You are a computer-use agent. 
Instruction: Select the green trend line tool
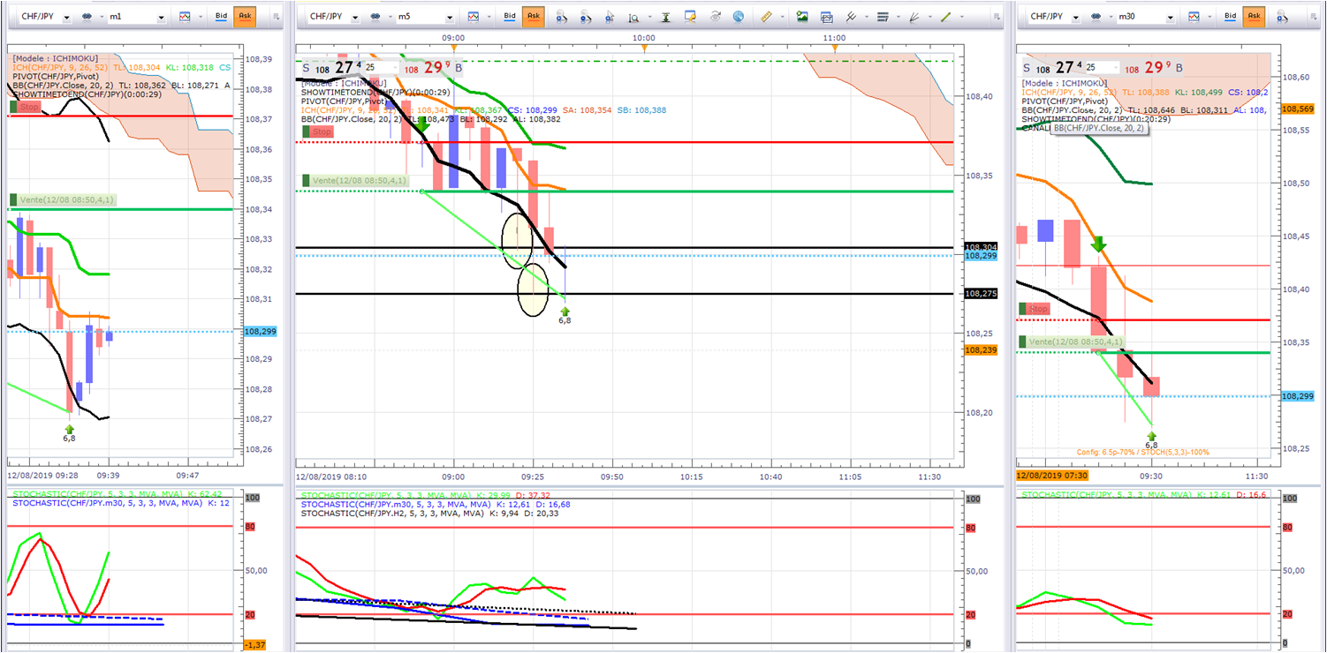point(945,17)
